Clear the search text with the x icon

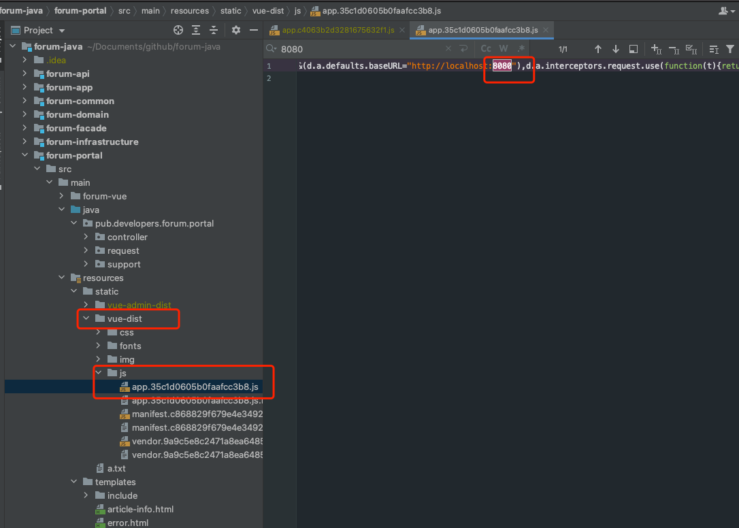tap(448, 48)
